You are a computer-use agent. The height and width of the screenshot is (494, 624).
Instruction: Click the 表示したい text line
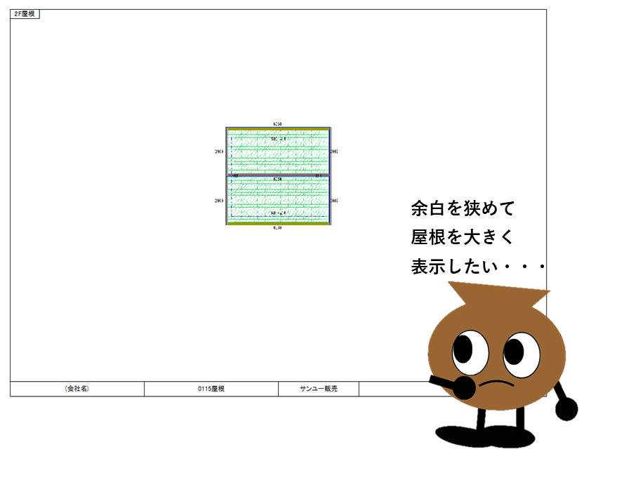point(477,267)
